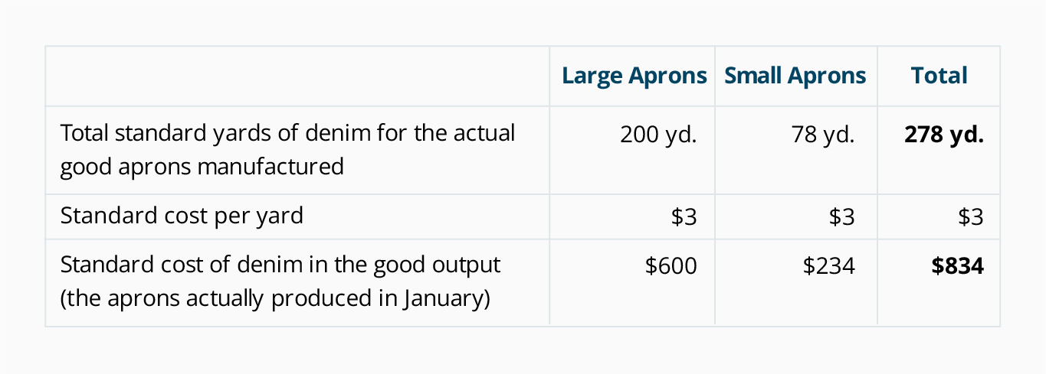This screenshot has width=1046, height=374.
Task: Select the bold 278 yd. total
Action: pos(944,135)
